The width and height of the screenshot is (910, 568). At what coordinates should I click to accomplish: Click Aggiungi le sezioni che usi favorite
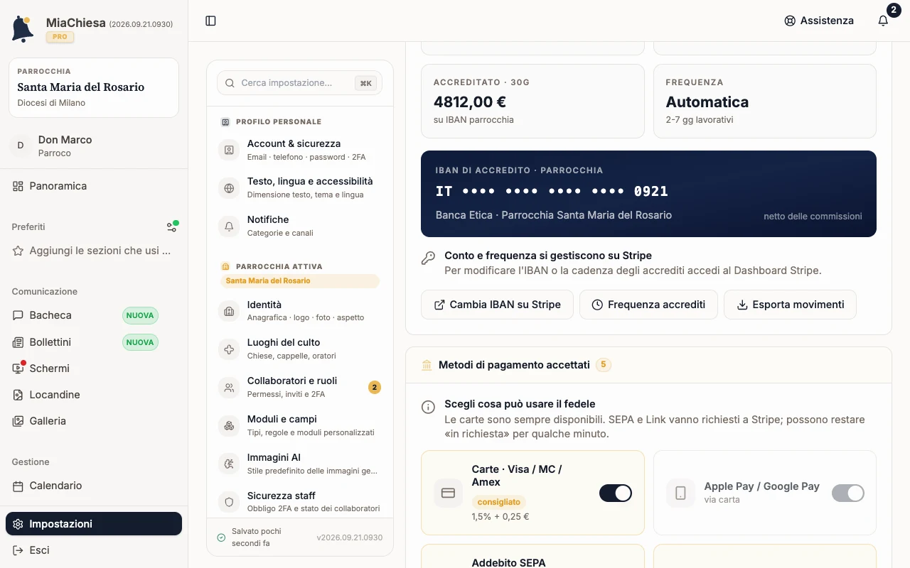pos(94,251)
